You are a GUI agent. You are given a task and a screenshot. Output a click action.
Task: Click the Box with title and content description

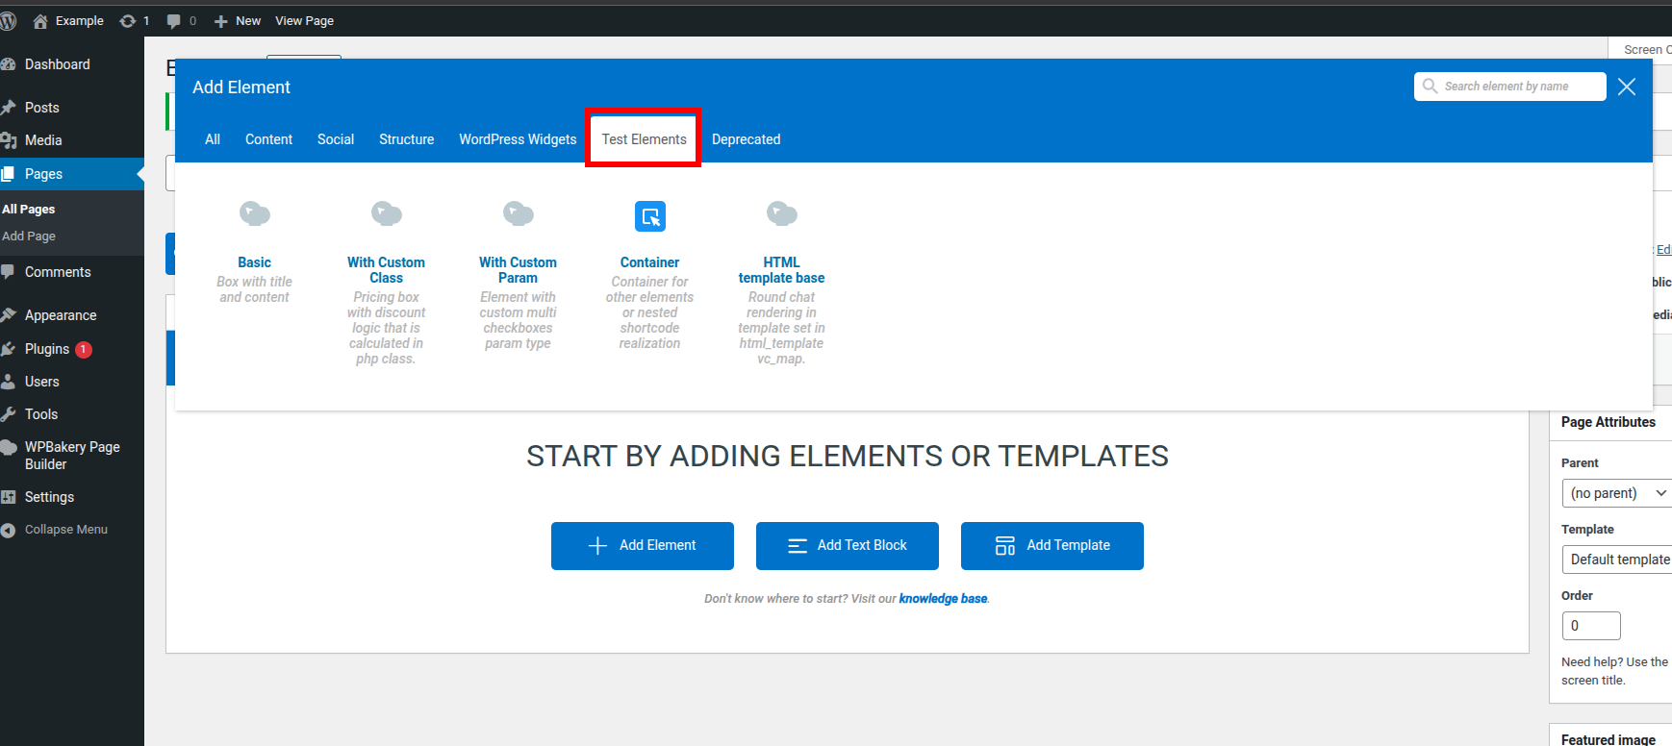tap(254, 289)
